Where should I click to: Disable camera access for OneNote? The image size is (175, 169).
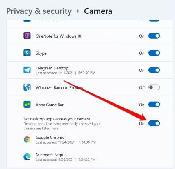click(154, 36)
